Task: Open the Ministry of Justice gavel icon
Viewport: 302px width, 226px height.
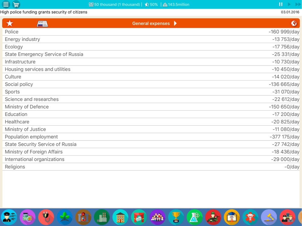Action: (x=269, y=217)
